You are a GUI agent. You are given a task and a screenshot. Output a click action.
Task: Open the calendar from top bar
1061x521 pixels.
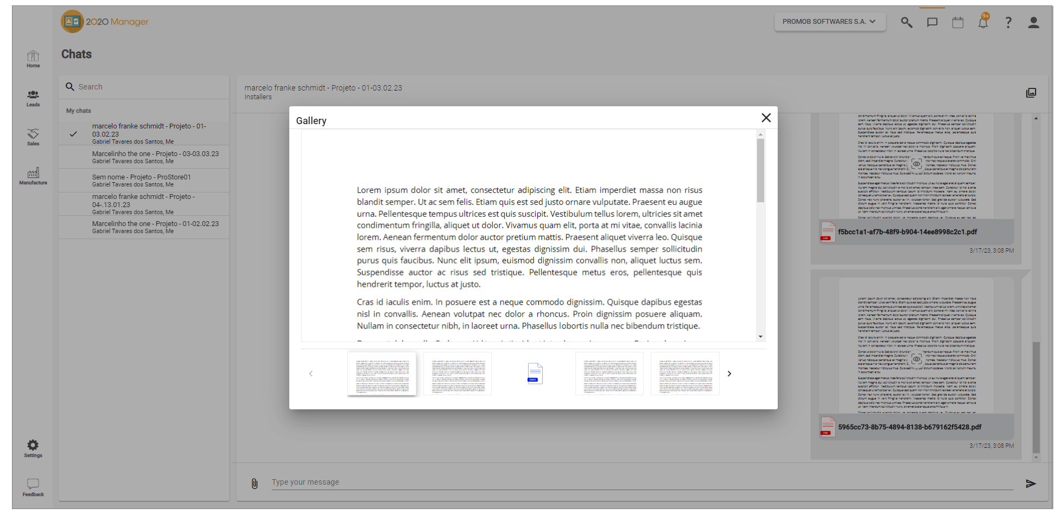[x=958, y=22]
